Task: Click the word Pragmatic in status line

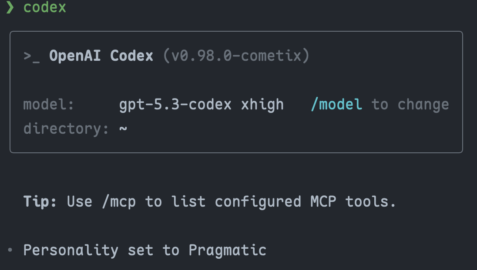Action: [x=227, y=250]
